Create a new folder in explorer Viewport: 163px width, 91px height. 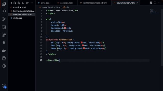pos(19,3)
